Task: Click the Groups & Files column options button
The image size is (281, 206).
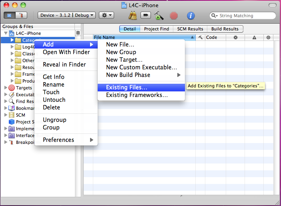Action: tap(78, 33)
